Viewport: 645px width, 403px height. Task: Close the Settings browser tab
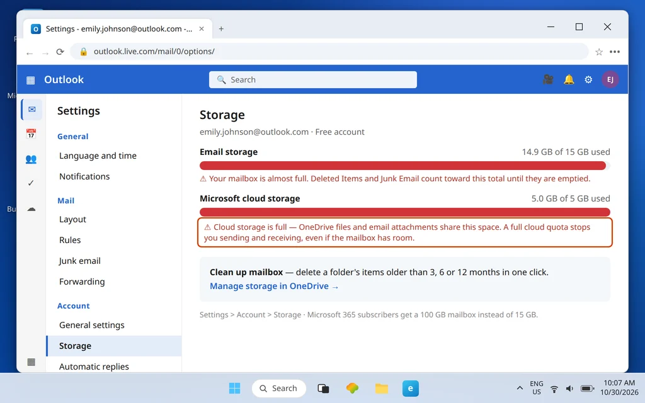tap(202, 29)
